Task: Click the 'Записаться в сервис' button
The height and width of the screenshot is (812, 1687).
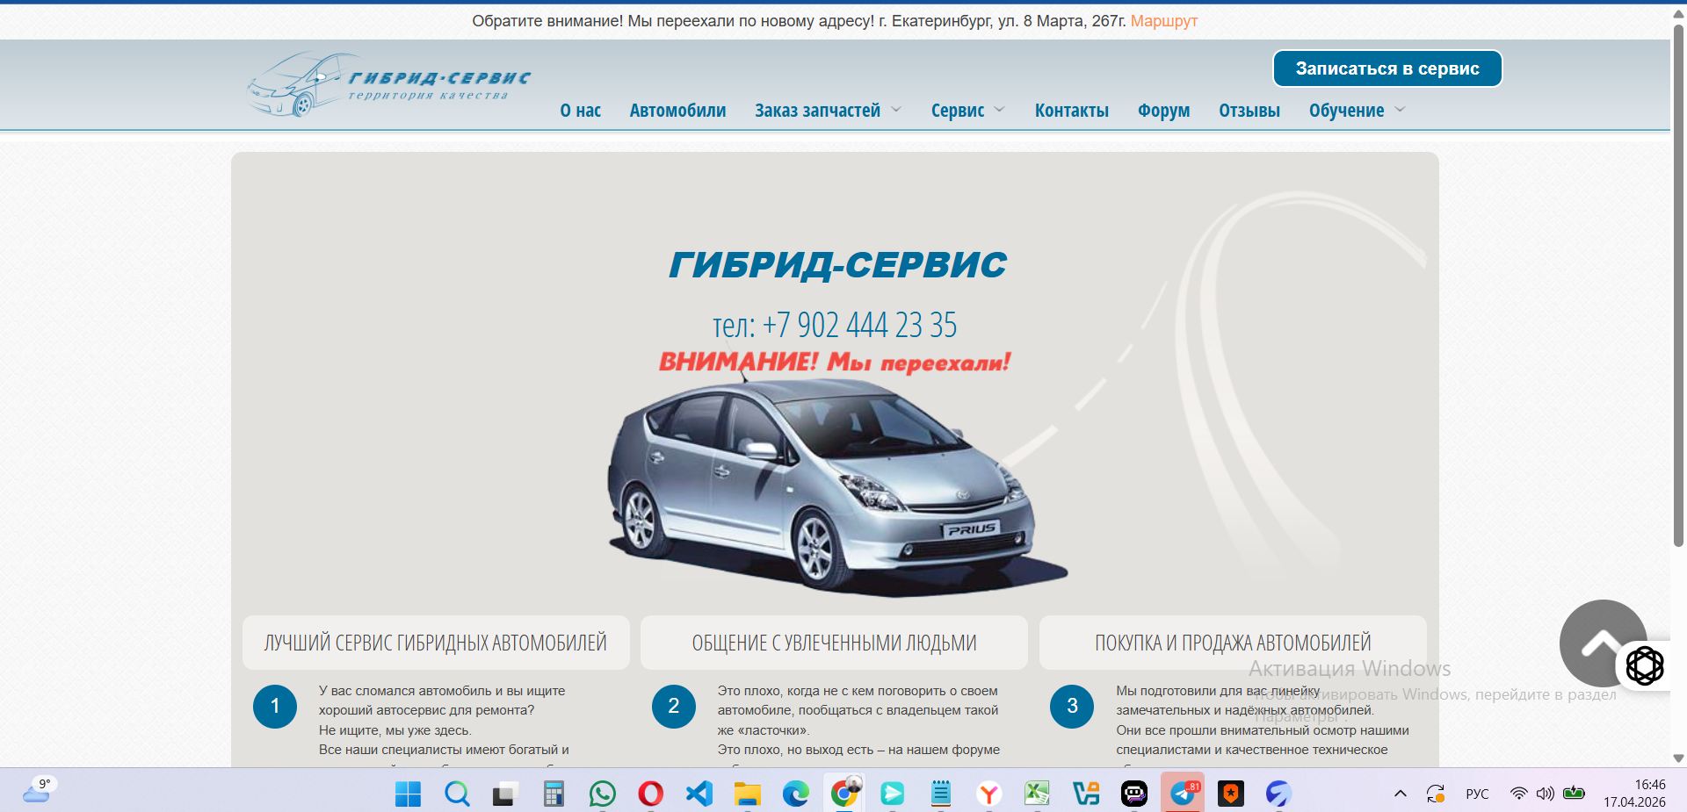Action: 1387,68
